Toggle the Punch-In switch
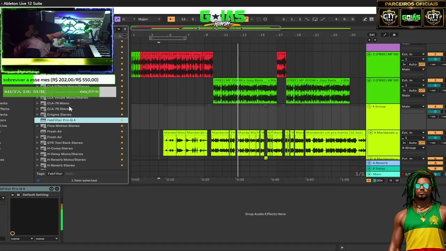 307,19
